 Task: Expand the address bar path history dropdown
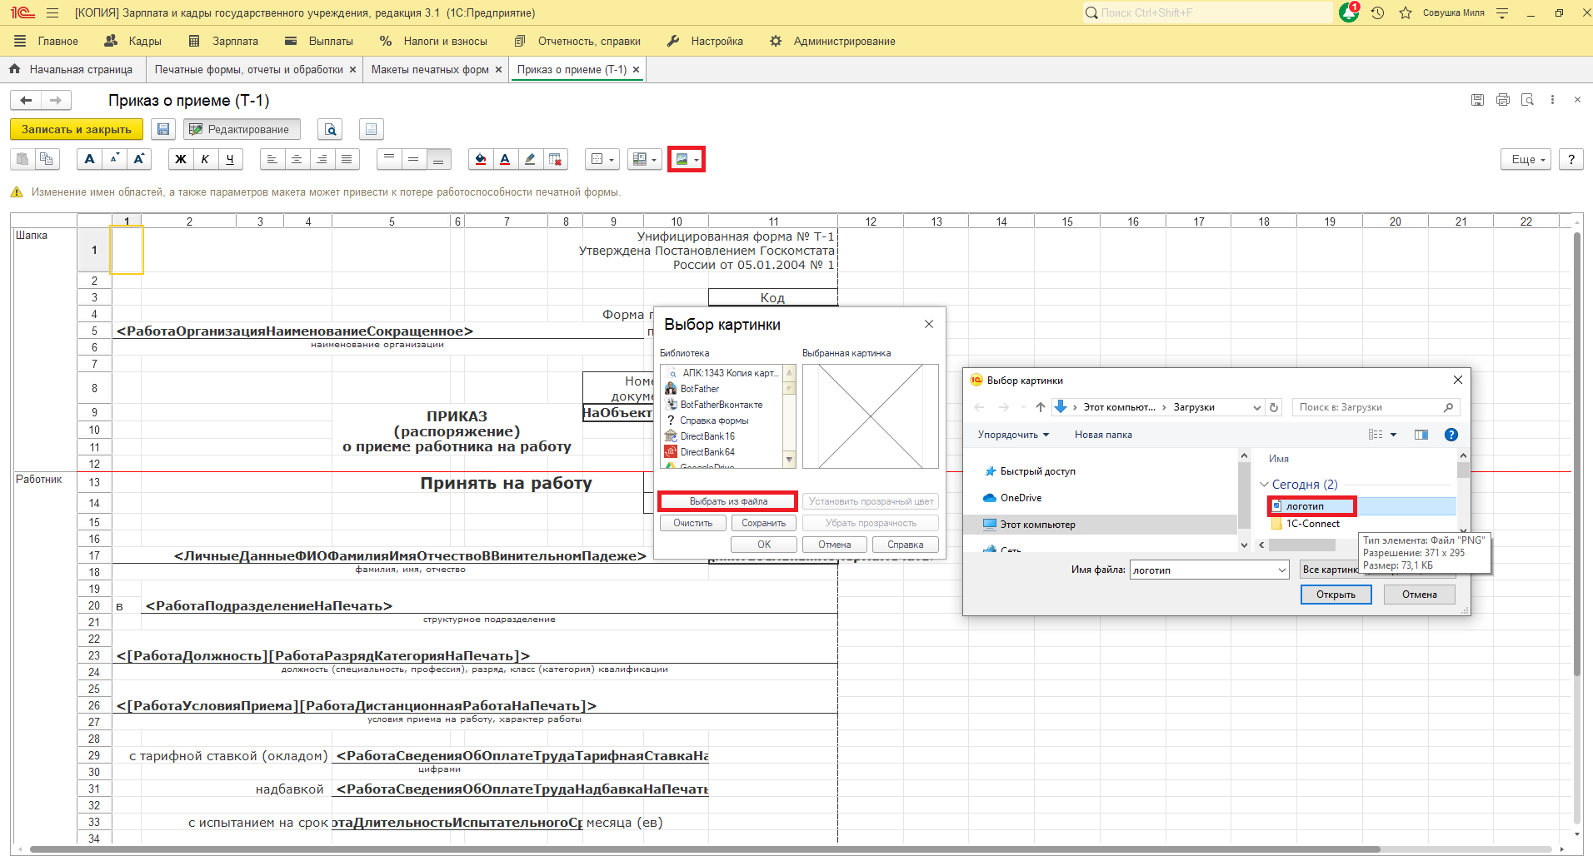pyautogui.click(x=1257, y=407)
